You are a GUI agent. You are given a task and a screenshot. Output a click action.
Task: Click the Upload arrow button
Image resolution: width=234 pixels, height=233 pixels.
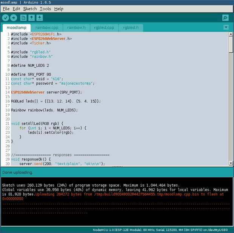coord(14,18)
